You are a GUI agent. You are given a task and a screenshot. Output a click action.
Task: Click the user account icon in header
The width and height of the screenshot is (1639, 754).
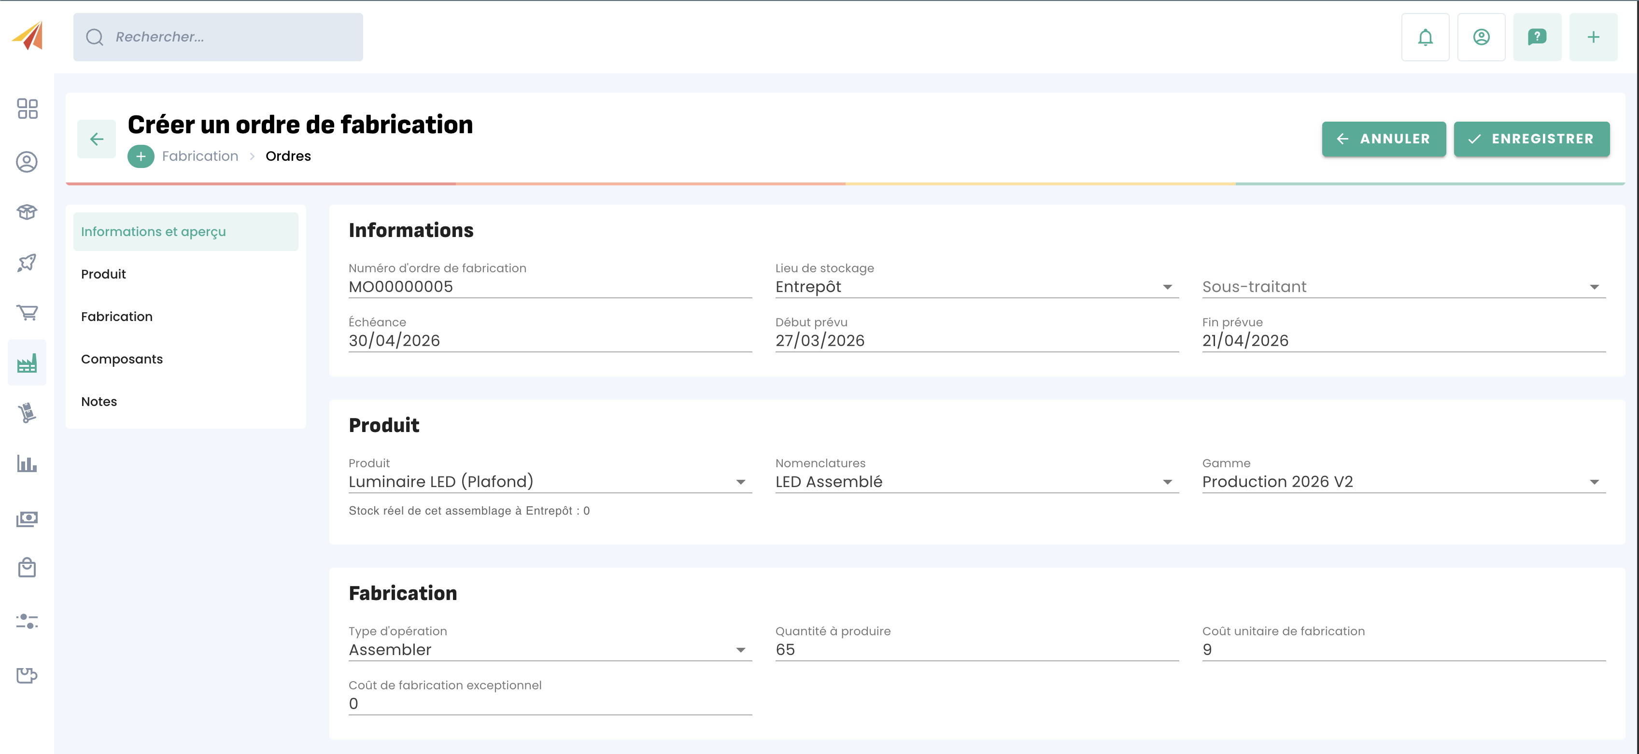coord(1481,38)
